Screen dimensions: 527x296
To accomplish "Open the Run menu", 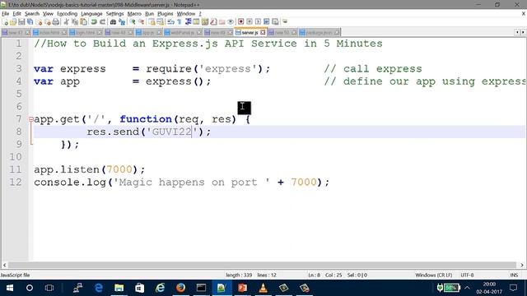I will point(150,14).
